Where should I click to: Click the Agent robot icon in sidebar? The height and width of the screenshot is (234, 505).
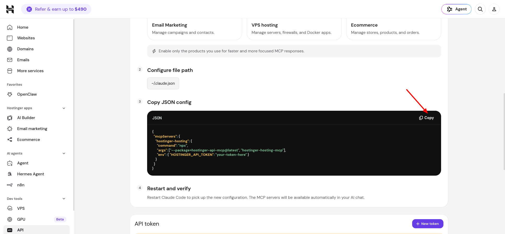10,163
